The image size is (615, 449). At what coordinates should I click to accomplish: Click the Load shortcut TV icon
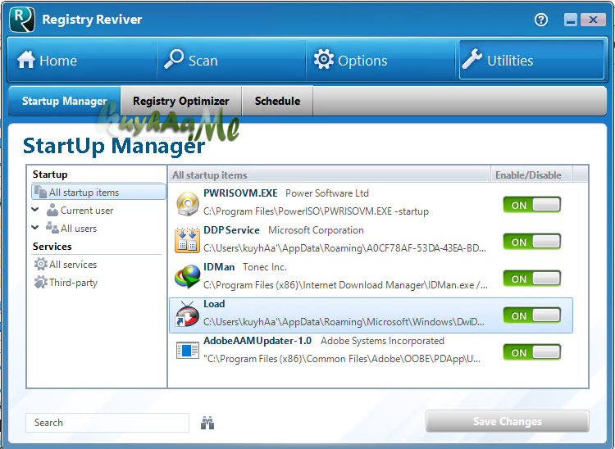tap(187, 314)
